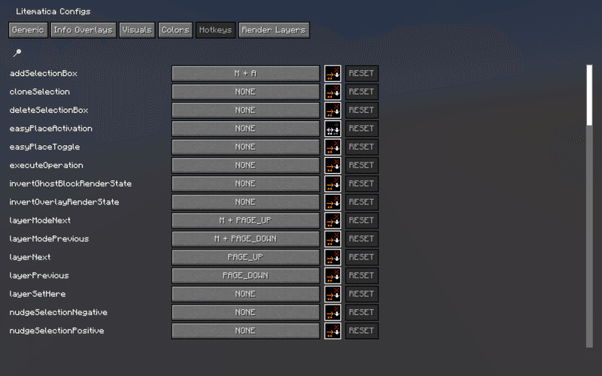Viewport: 602px width, 376px height.
Task: Edit the M + A hotkey for addSelectionBox
Action: pyautogui.click(x=245, y=73)
